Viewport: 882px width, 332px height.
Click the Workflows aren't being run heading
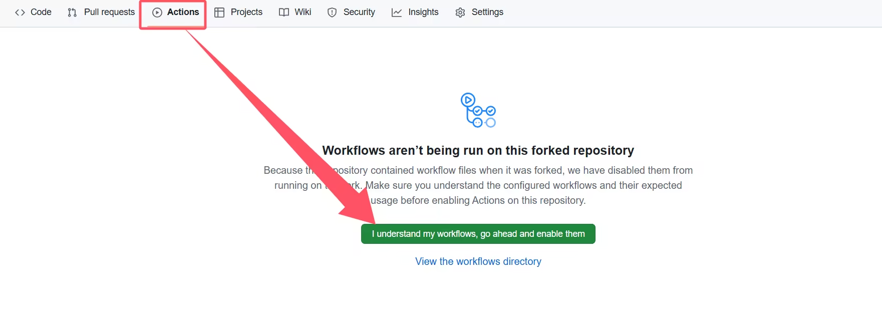point(478,151)
